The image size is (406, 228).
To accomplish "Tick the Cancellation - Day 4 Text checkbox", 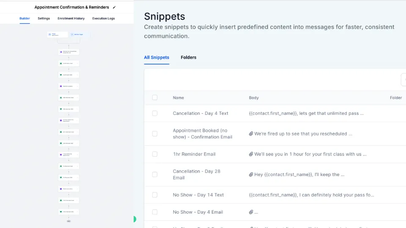I will [155, 113].
